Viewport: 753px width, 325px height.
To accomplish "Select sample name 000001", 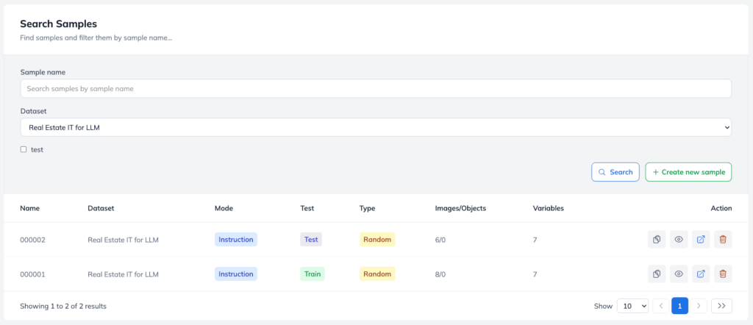I will point(32,274).
